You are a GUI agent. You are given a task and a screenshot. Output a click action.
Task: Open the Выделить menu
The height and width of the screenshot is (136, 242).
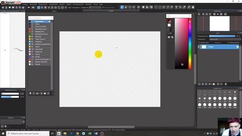click(43, 4)
